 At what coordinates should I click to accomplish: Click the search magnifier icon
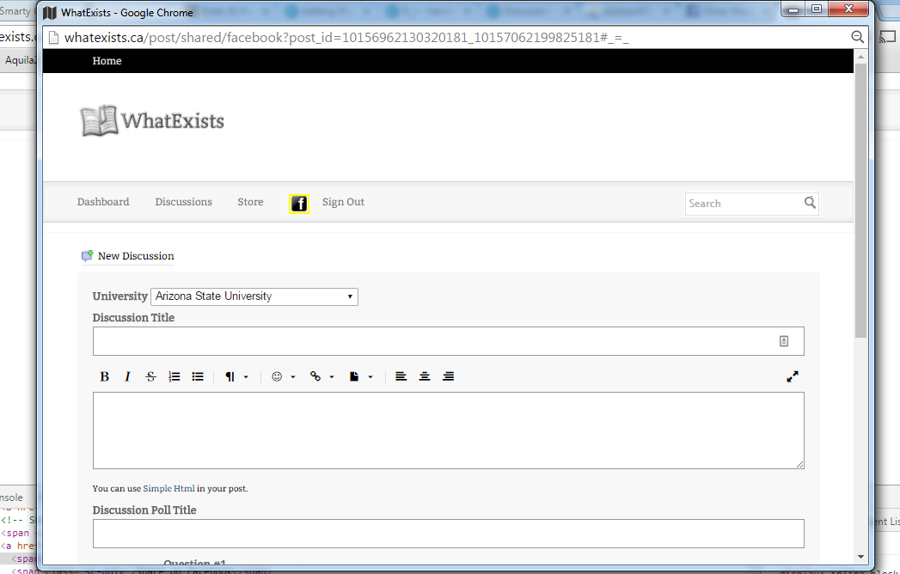pyautogui.click(x=810, y=203)
